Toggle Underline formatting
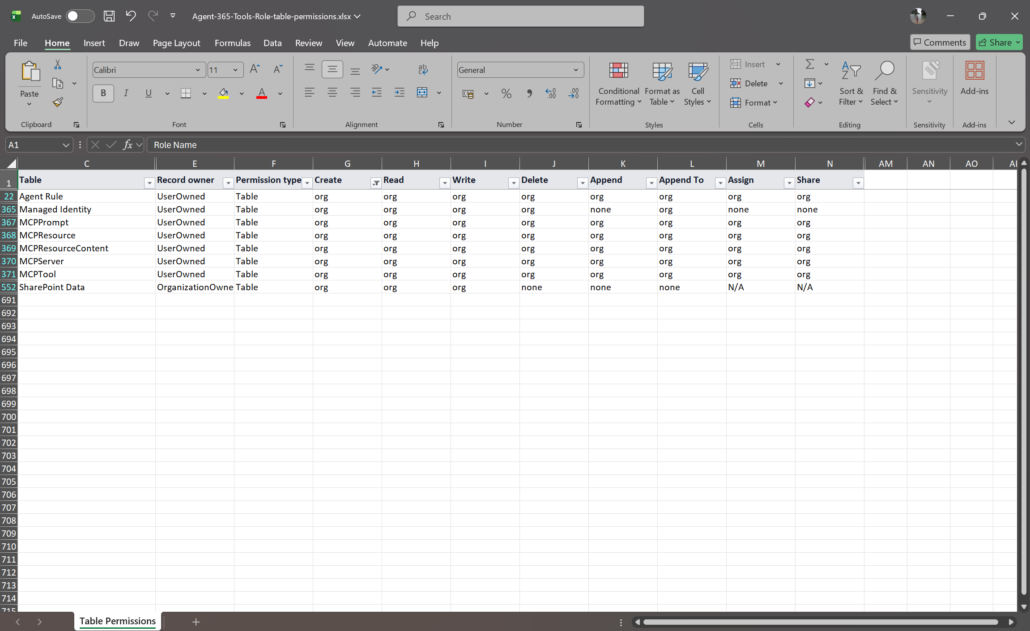This screenshot has width=1030, height=631. pyautogui.click(x=149, y=93)
